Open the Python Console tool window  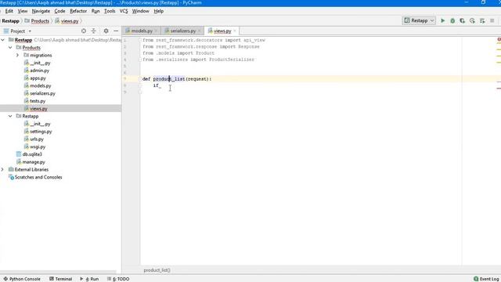(x=22, y=279)
